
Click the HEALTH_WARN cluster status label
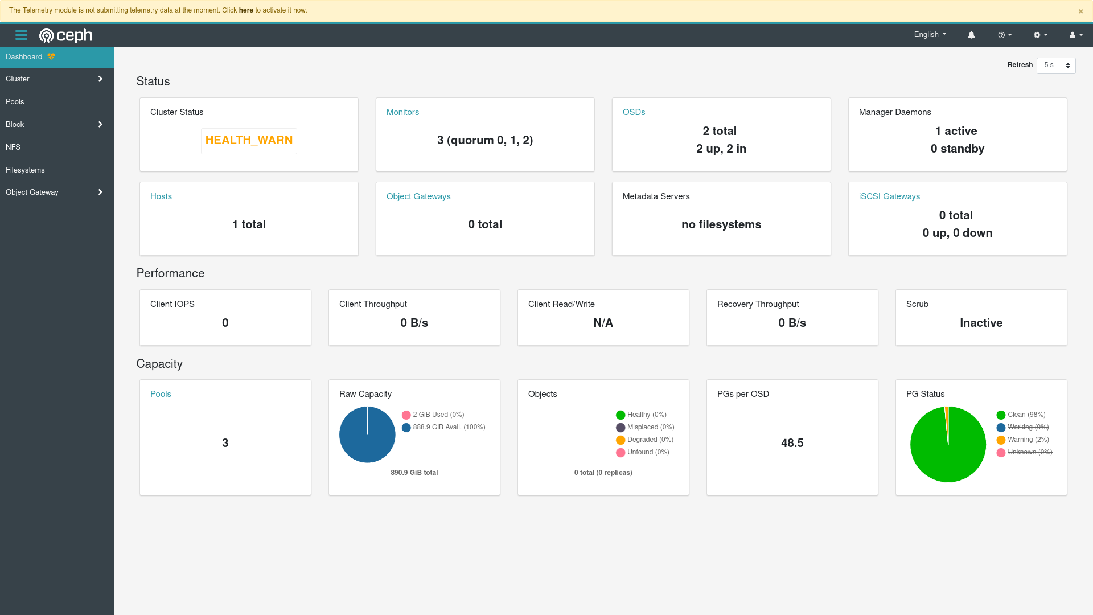pos(249,140)
